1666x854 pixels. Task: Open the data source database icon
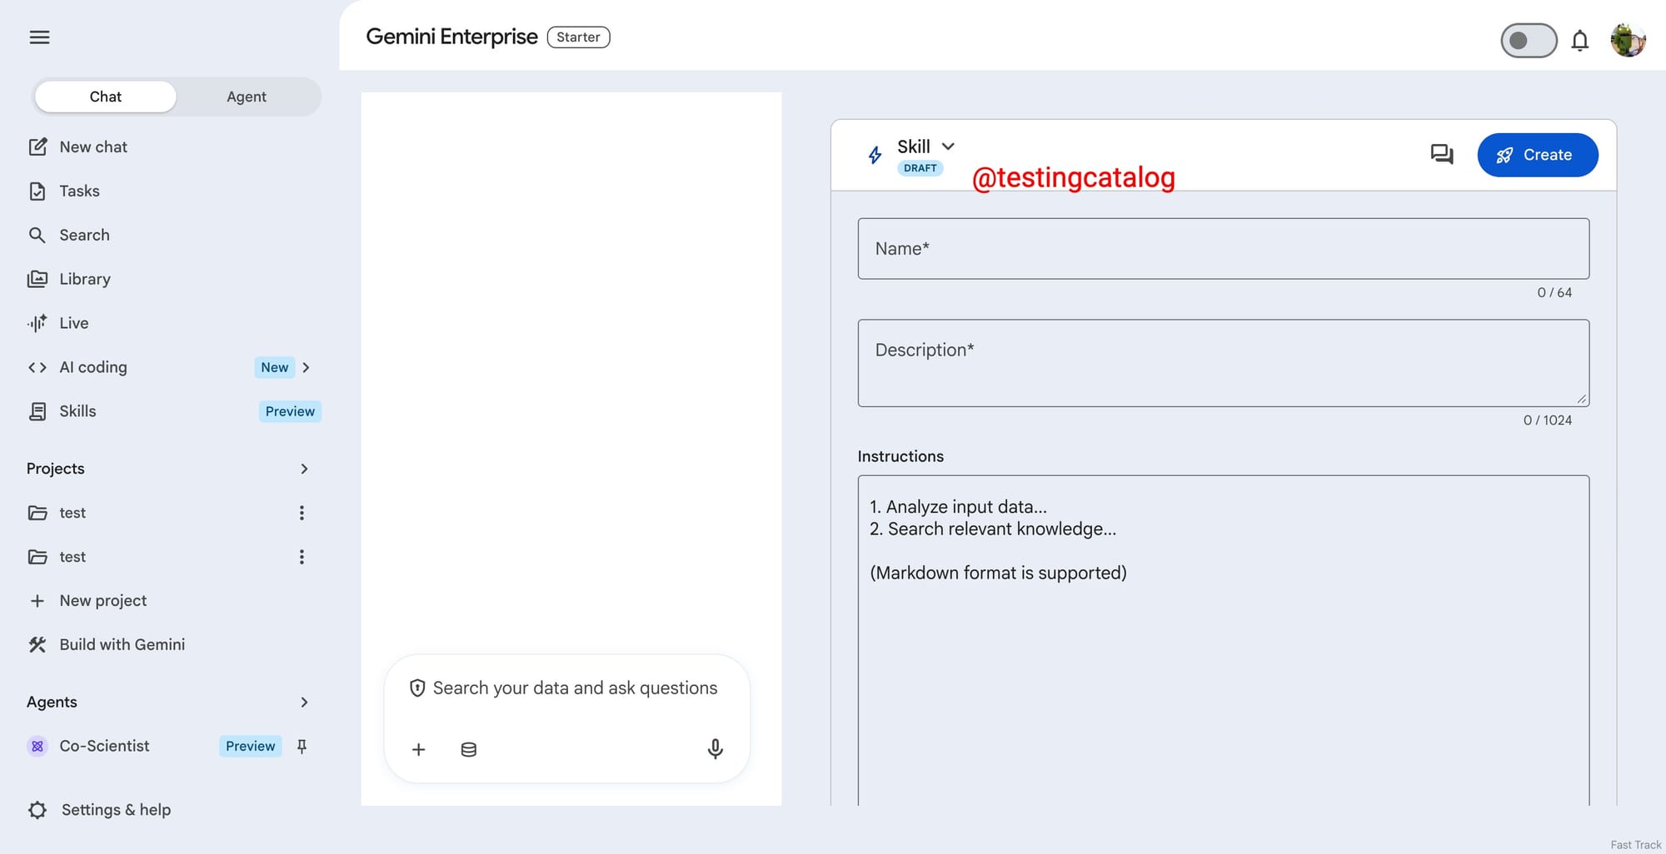[x=469, y=749]
